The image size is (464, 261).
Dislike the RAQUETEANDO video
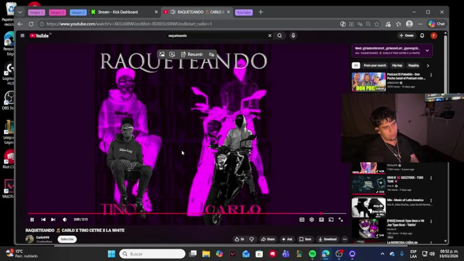click(252, 239)
